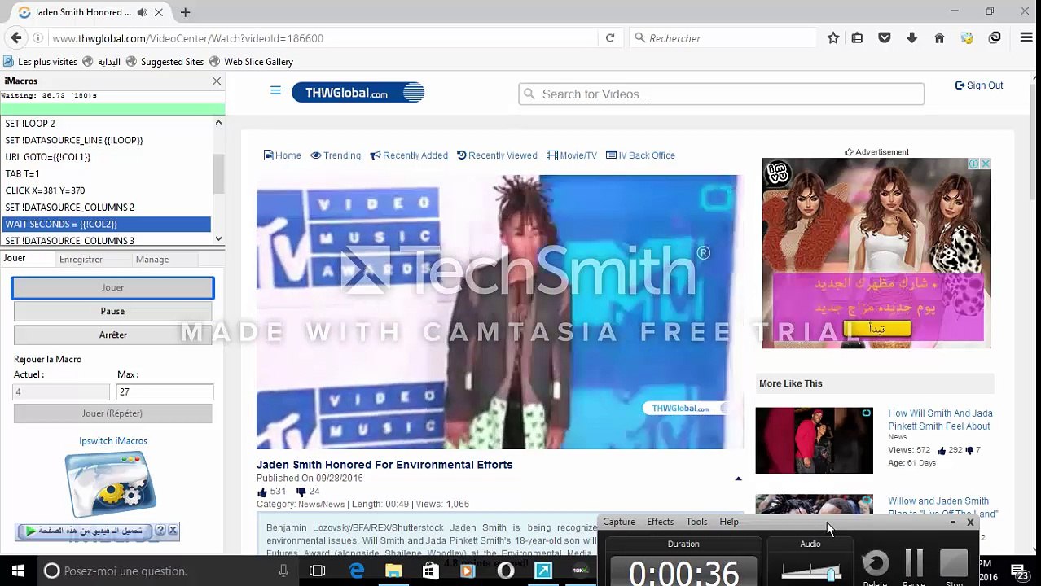Viewport: 1041px width, 586px height.
Task: Pause the Camtasia recording
Action: point(914,563)
